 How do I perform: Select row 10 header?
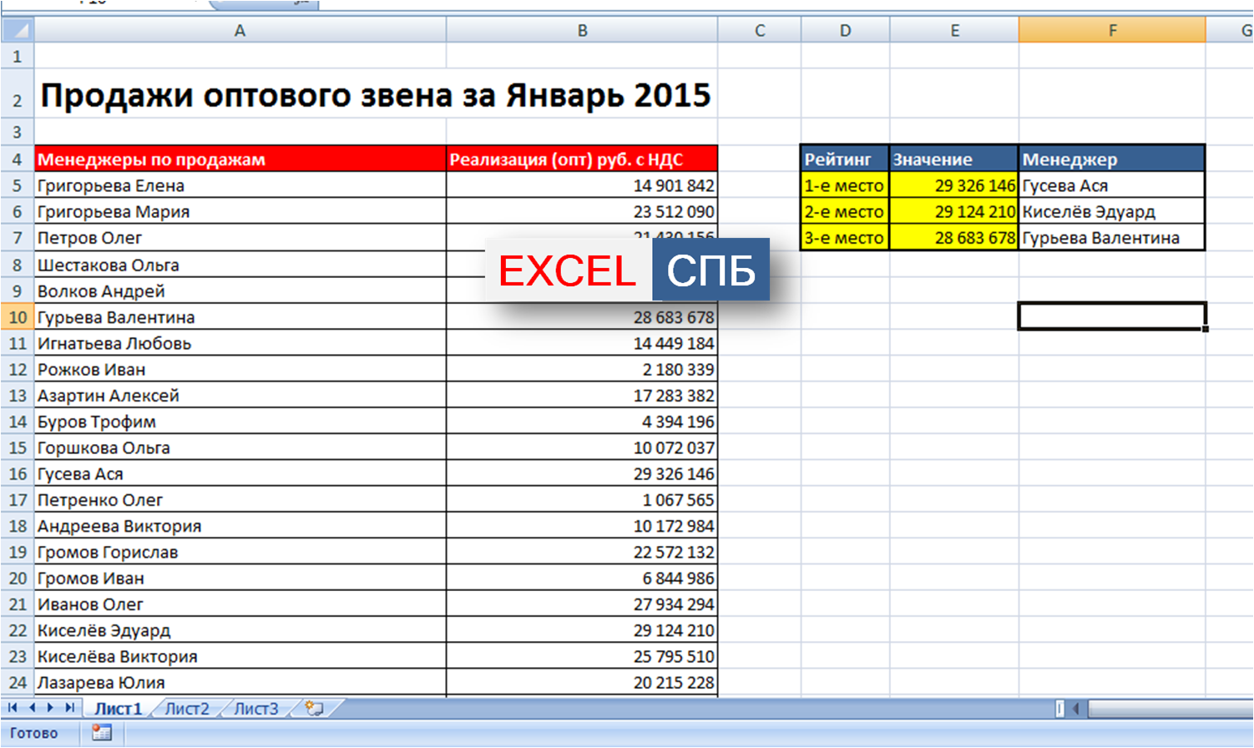(x=17, y=317)
